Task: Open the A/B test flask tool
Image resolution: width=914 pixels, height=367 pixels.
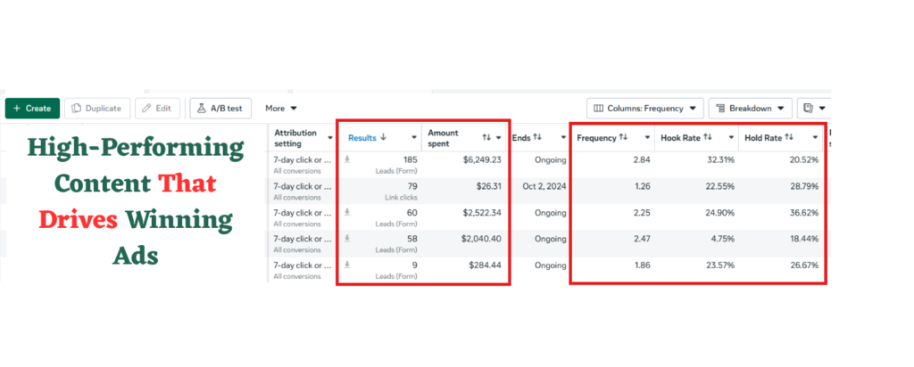Action: [x=220, y=108]
